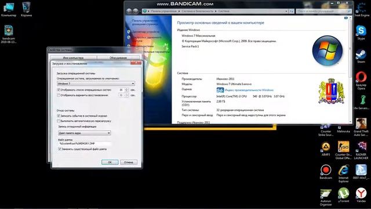This screenshot has width=371, height=209.
Task: Open the 'Дамп памяти ядра' debug info dropdown
Action: (x=84, y=133)
